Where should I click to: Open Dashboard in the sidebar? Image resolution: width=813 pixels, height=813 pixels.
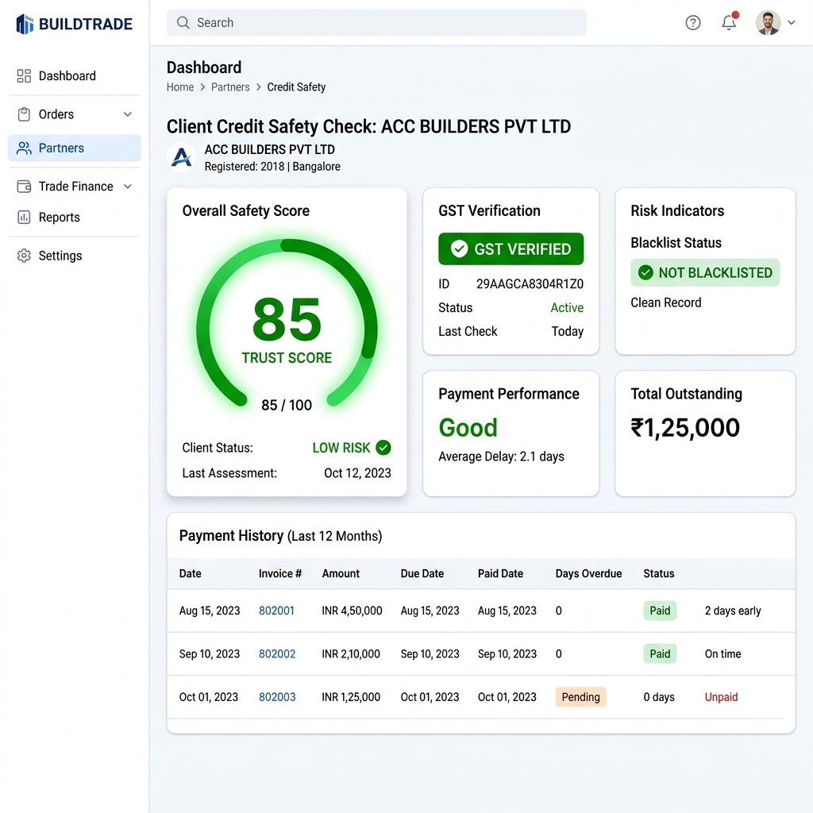(74, 76)
